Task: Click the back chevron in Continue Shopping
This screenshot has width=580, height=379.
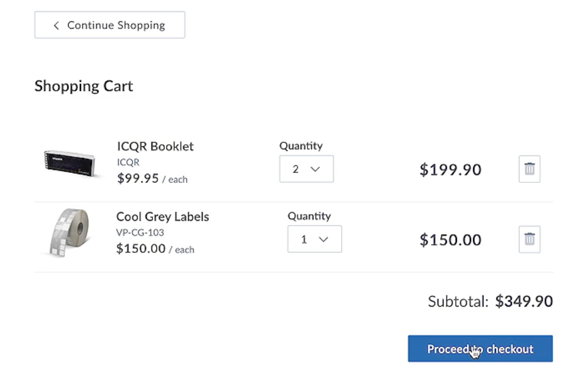Action: coord(56,25)
